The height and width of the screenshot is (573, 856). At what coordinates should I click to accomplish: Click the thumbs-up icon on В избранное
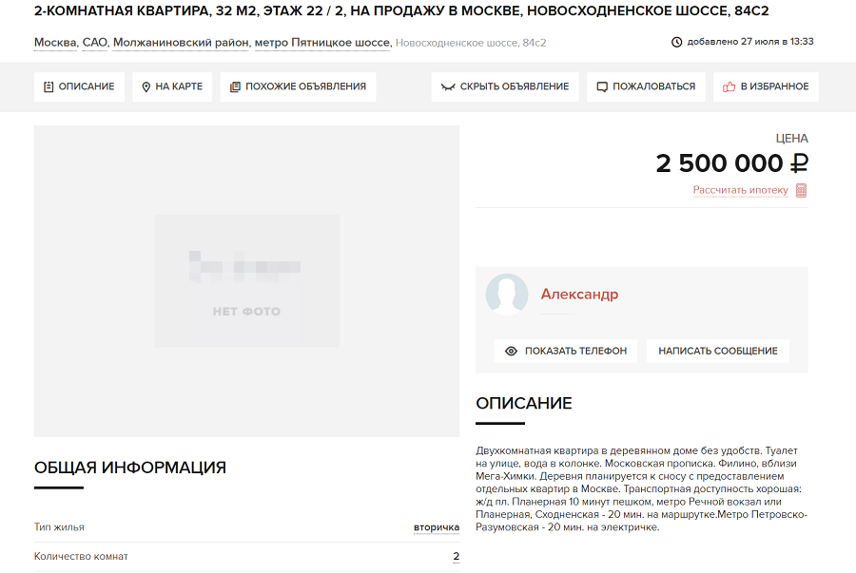pyautogui.click(x=729, y=86)
